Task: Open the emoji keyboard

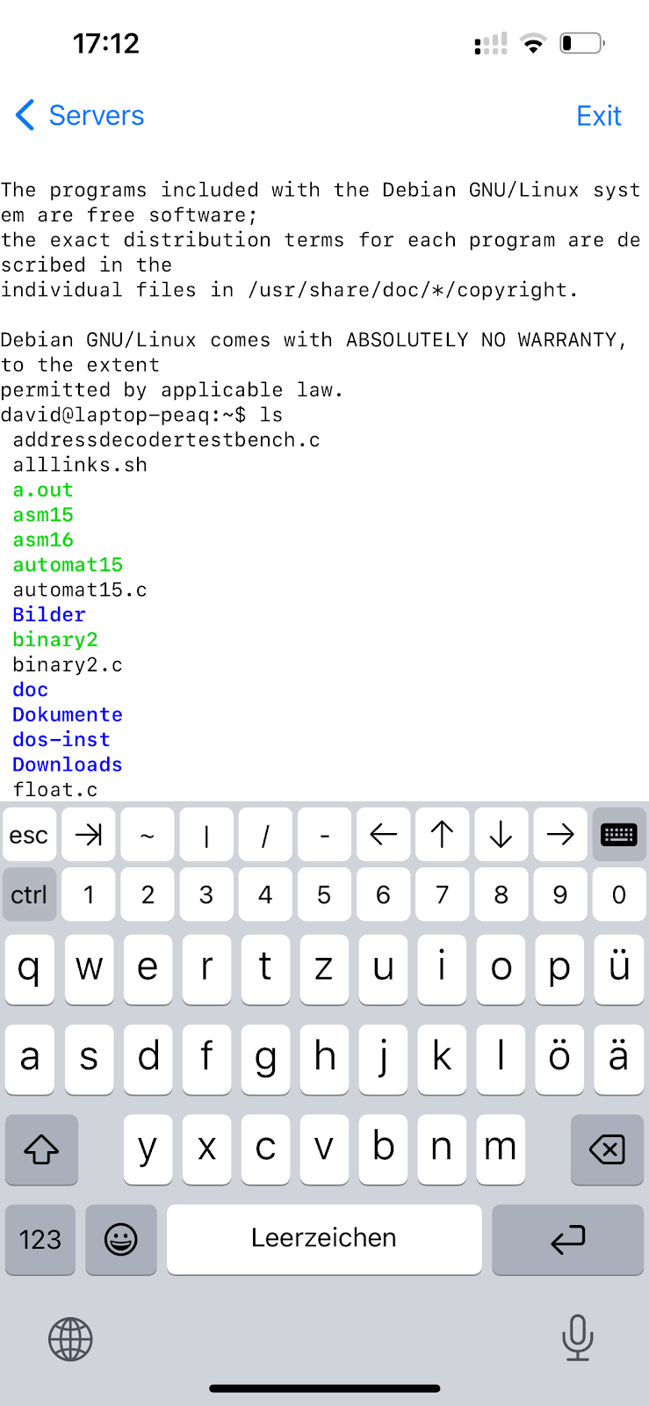Action: click(x=121, y=1239)
